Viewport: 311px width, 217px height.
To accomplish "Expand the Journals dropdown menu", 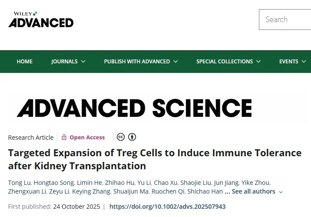I will click(68, 62).
